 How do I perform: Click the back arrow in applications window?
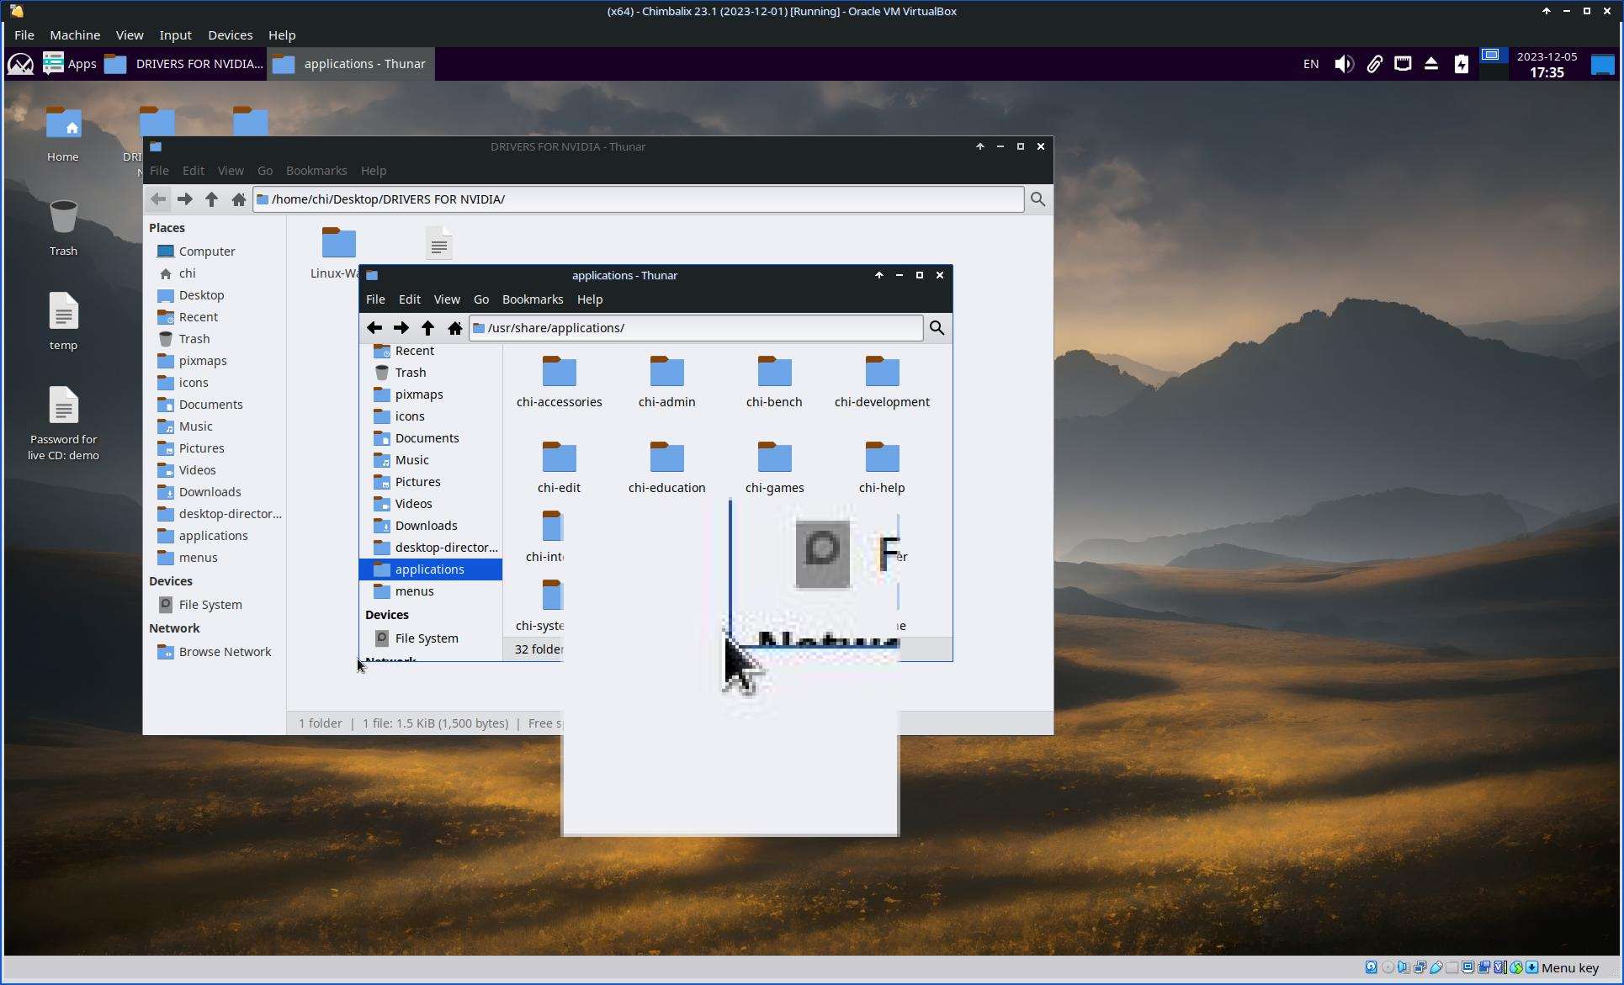tap(374, 328)
